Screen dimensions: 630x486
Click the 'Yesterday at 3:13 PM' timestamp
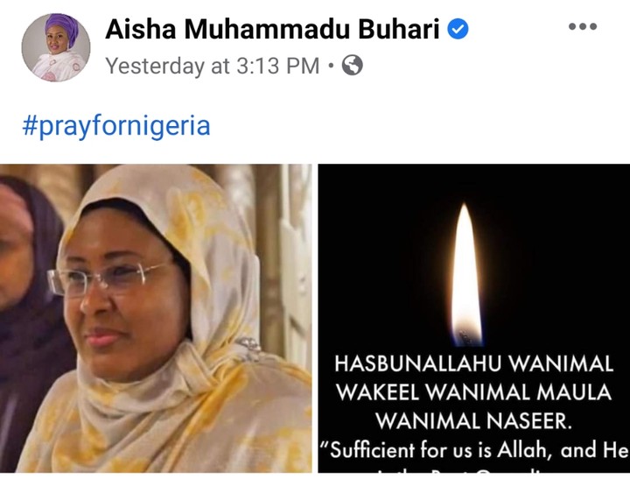[213, 66]
